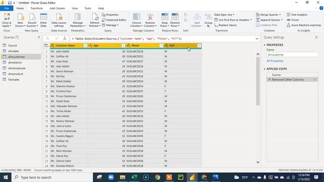The height and width of the screenshot is (182, 324).
Task: Open the Advanced Editor
Action: (x=114, y=20)
